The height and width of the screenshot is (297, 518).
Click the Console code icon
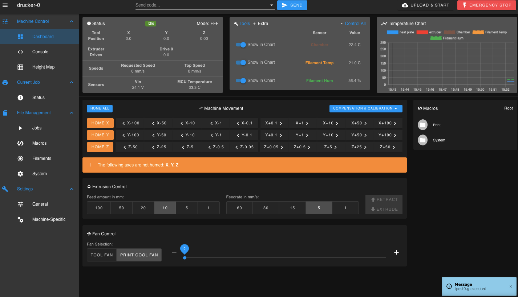(20, 52)
